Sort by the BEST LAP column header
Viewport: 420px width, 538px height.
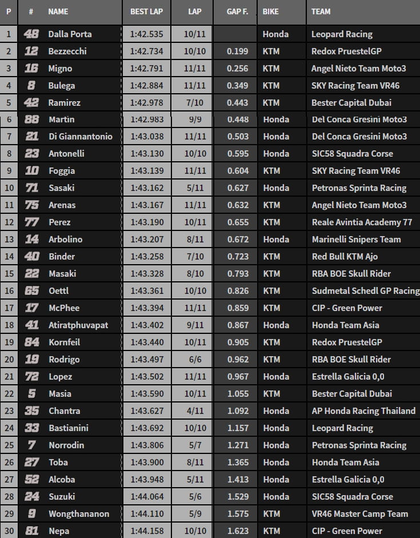(145, 11)
